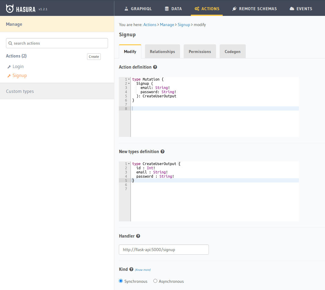
Task: Select the Asynchronous kind option
Action: 155,281
